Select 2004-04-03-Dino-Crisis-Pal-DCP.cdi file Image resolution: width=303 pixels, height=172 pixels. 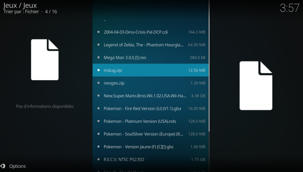coord(150,32)
